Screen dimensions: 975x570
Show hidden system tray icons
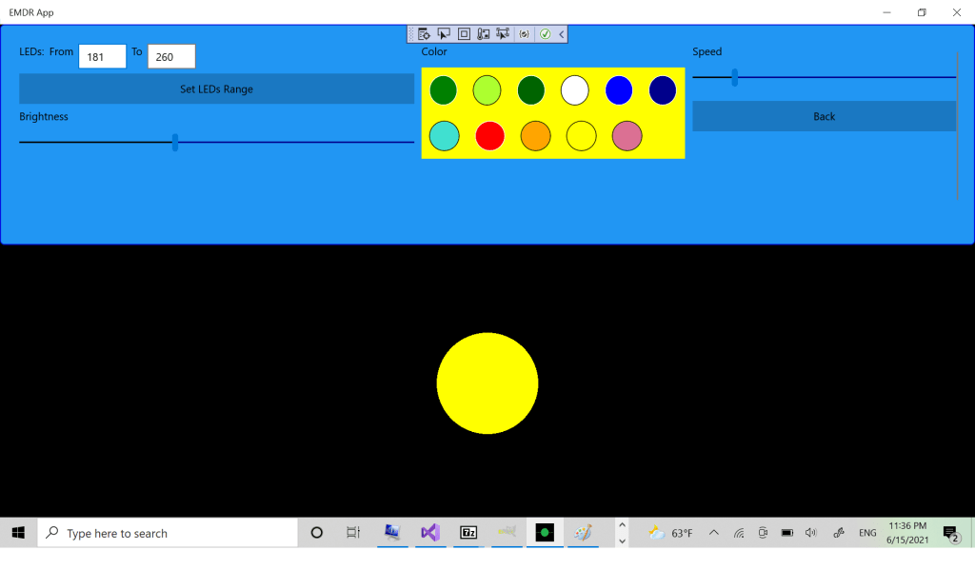(x=713, y=533)
